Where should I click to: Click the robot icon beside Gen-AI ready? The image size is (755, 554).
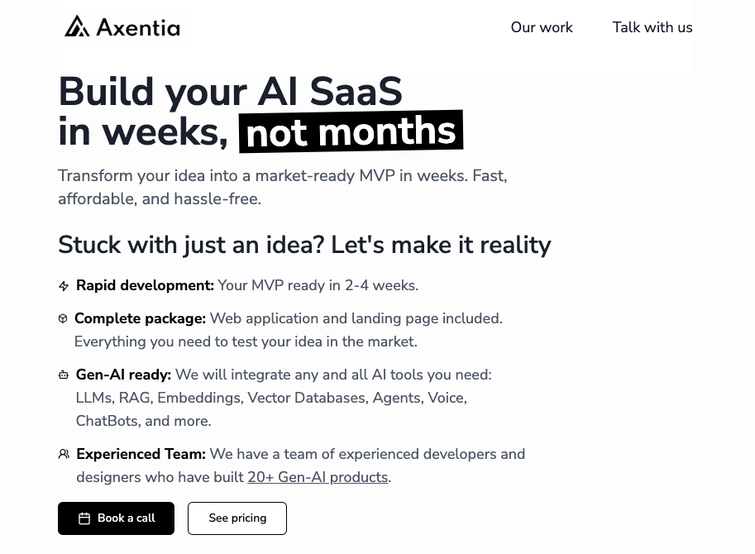coord(64,375)
